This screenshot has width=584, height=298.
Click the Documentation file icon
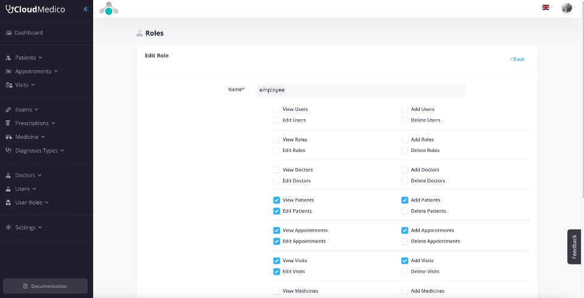point(25,286)
